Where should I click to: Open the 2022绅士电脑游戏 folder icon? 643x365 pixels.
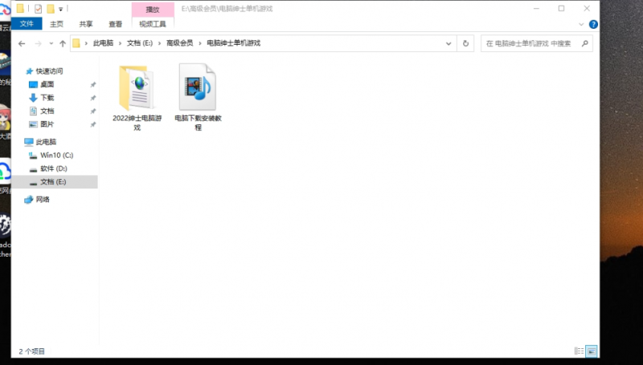click(x=137, y=87)
